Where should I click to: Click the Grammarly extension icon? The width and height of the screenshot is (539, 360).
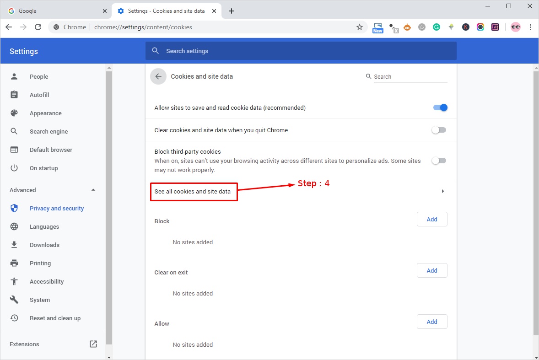coord(437,27)
